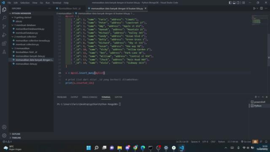Viewport: 270px width, 152px height.
Task: Open editor More Actions ellipsis
Action: [266, 8]
